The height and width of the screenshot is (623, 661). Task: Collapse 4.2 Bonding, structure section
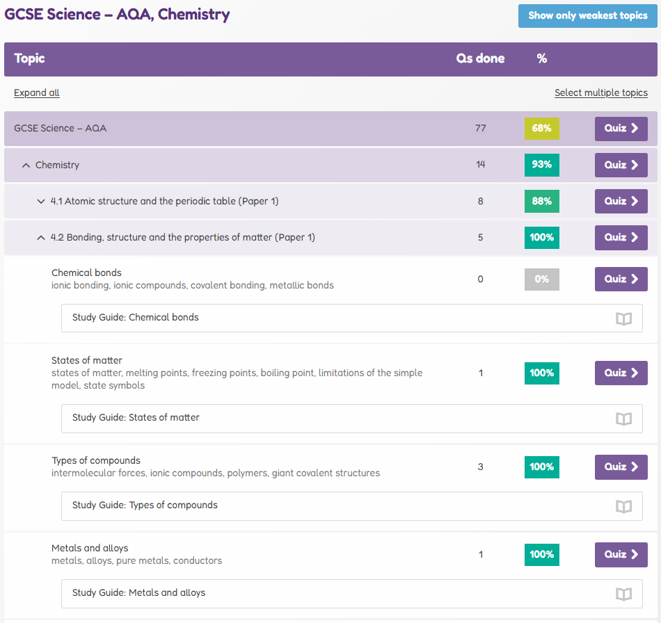41,238
